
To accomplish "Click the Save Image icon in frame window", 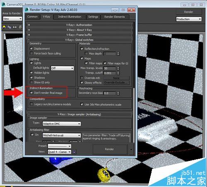I will [x=4, y=27].
